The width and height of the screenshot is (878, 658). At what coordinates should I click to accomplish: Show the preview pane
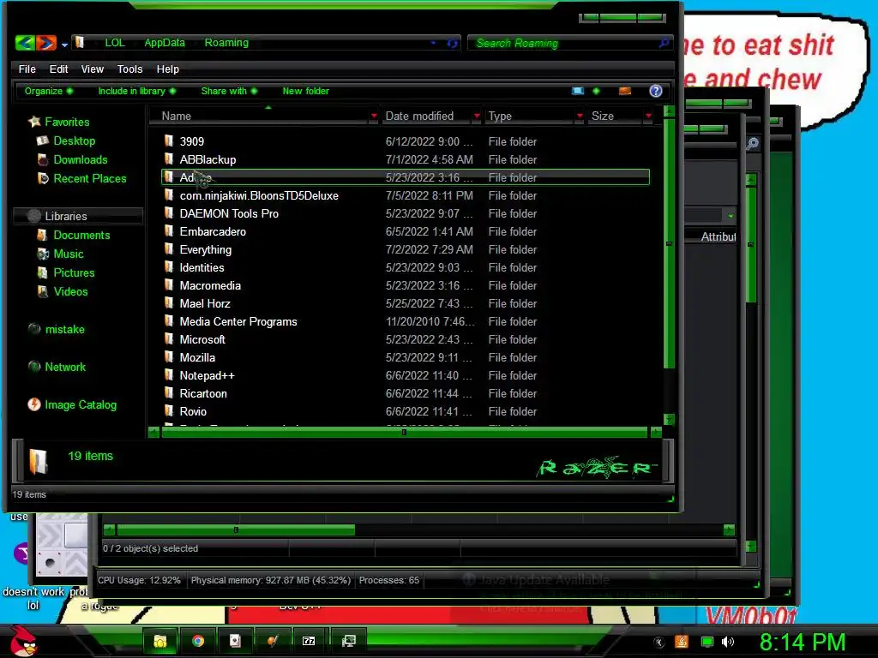point(625,91)
